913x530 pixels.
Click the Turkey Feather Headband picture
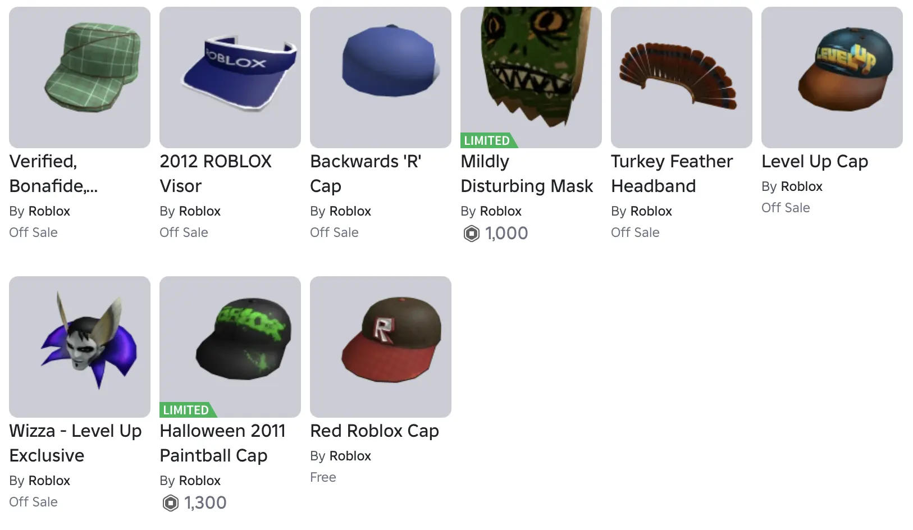(682, 77)
